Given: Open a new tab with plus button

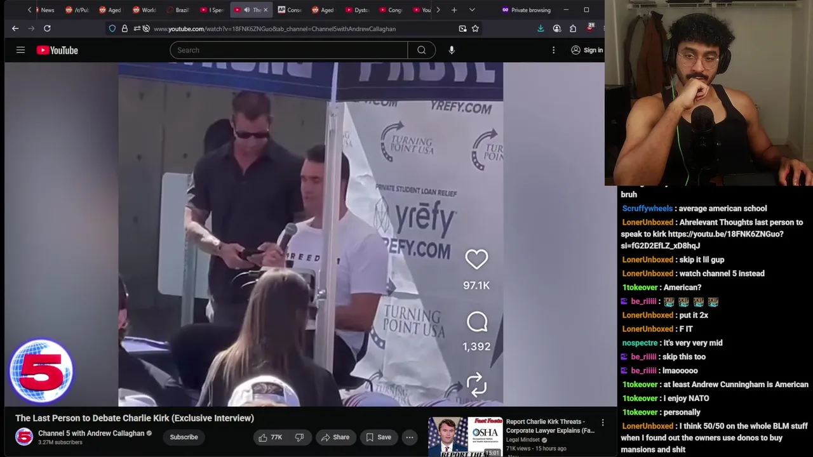Looking at the screenshot, I should (x=454, y=10).
